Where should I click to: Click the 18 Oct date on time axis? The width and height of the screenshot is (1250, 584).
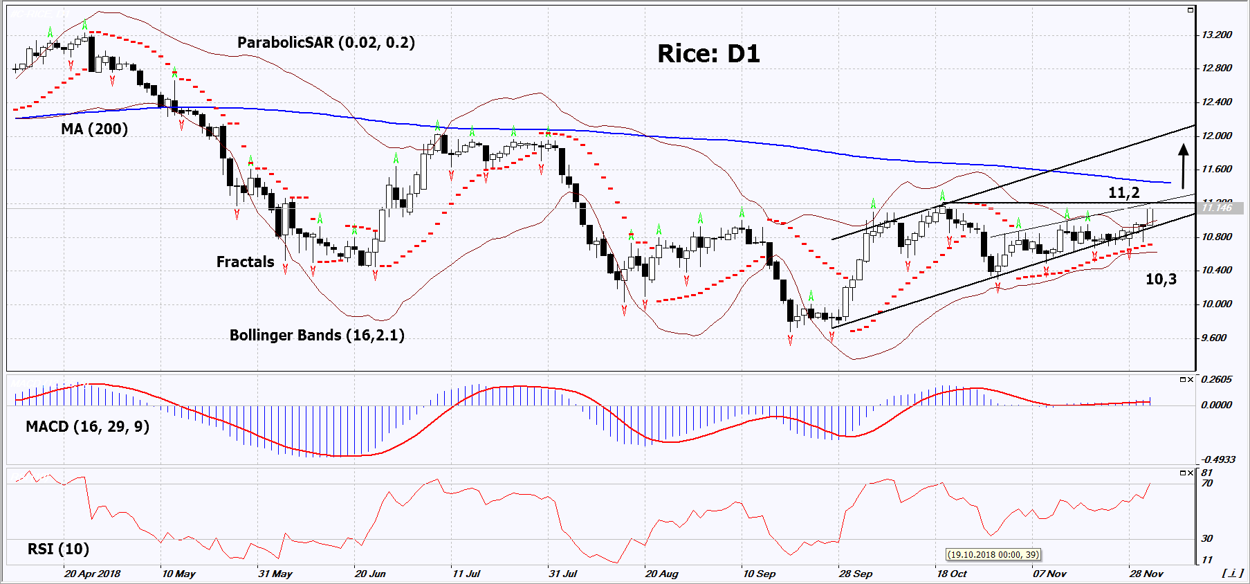pyautogui.click(x=952, y=574)
